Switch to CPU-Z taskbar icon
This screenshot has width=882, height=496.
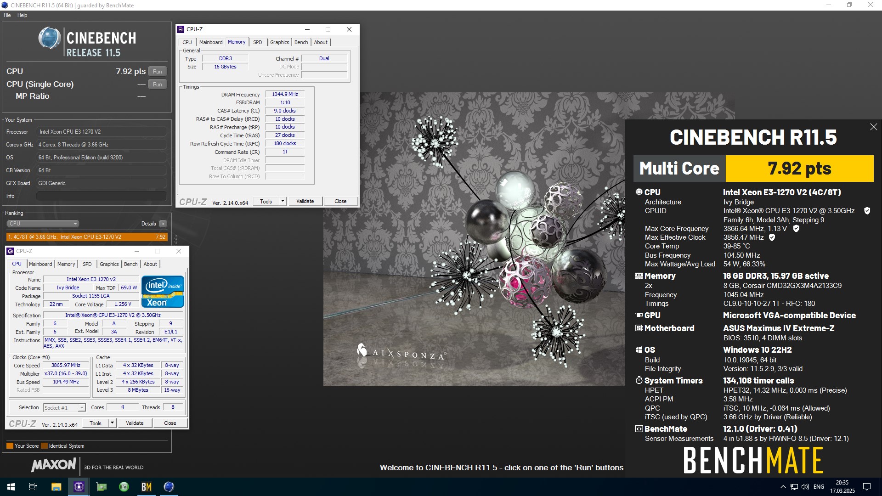click(x=79, y=487)
